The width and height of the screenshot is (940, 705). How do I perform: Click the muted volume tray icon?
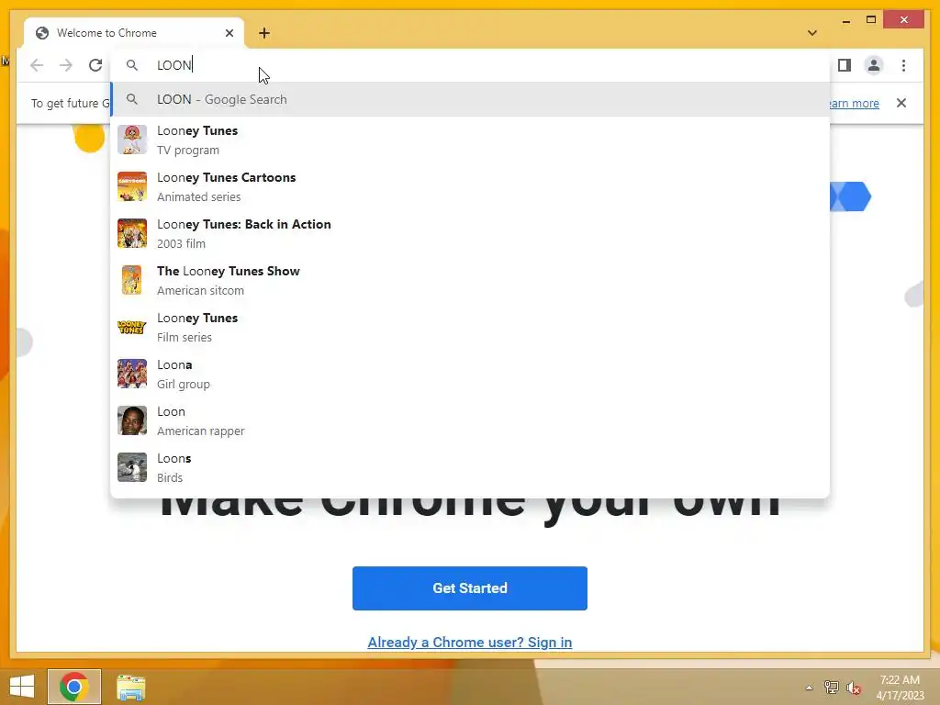[x=854, y=688]
